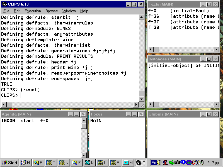This screenshot has height=167, width=223.
Task: Switch to the taskbar button labeled N.
Action: pyautogui.click(x=64, y=163)
